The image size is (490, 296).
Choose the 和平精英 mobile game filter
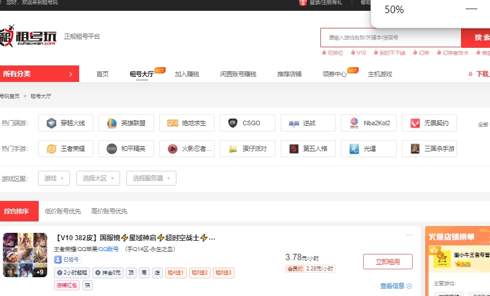pyautogui.click(x=126, y=149)
